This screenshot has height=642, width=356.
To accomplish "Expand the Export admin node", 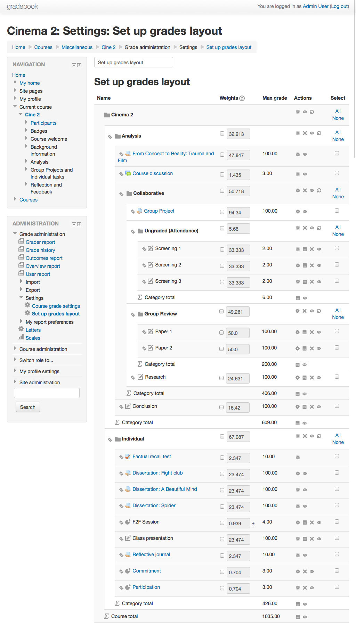I will pos(21,289).
